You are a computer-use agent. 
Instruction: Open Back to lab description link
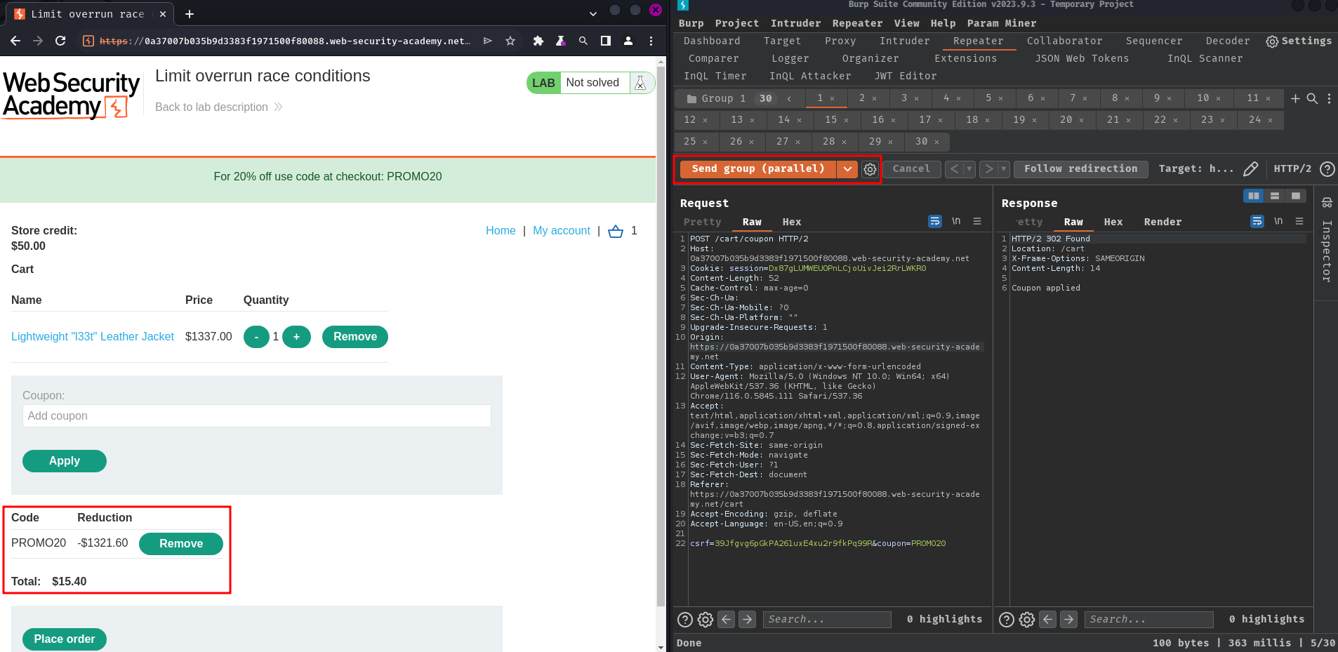218,107
